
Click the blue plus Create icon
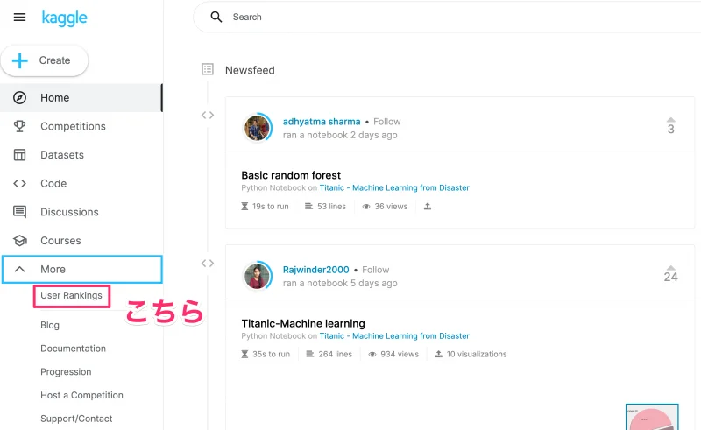[x=19, y=60]
